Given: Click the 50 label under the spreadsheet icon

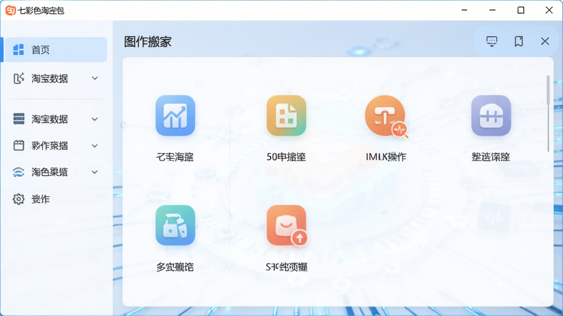Looking at the screenshot, I should [286, 156].
